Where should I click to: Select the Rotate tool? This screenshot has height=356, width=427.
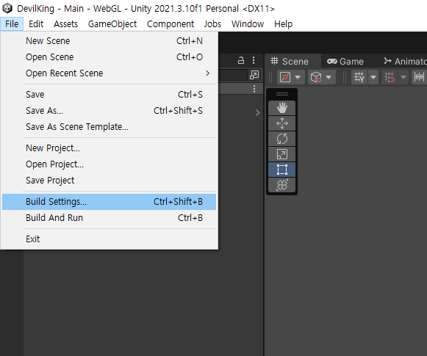coord(282,139)
